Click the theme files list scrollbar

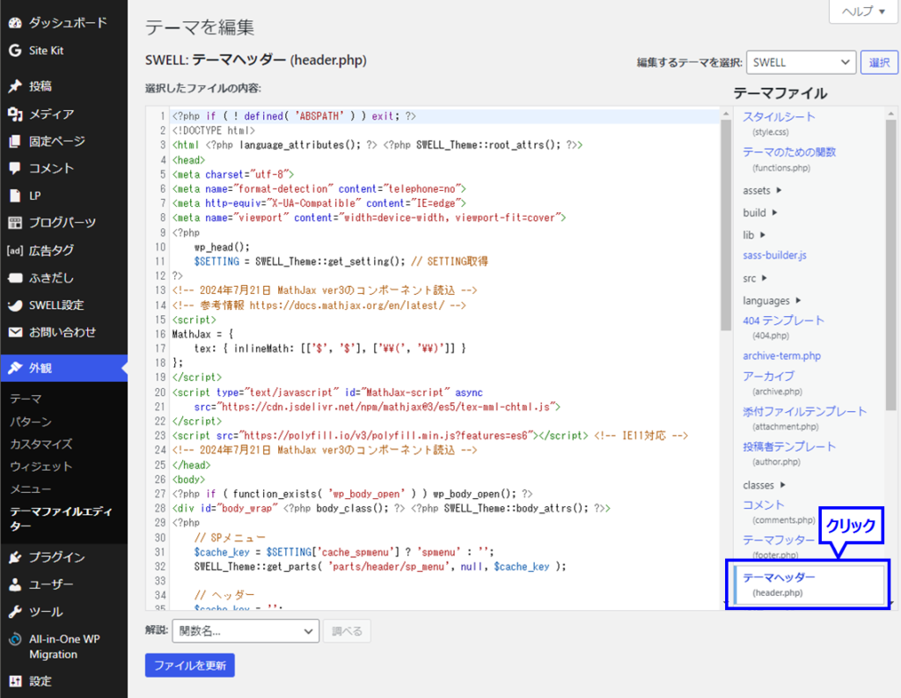coord(891,265)
